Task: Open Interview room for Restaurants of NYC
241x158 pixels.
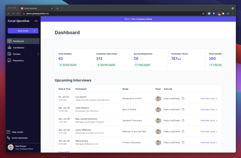Action: [208, 98]
